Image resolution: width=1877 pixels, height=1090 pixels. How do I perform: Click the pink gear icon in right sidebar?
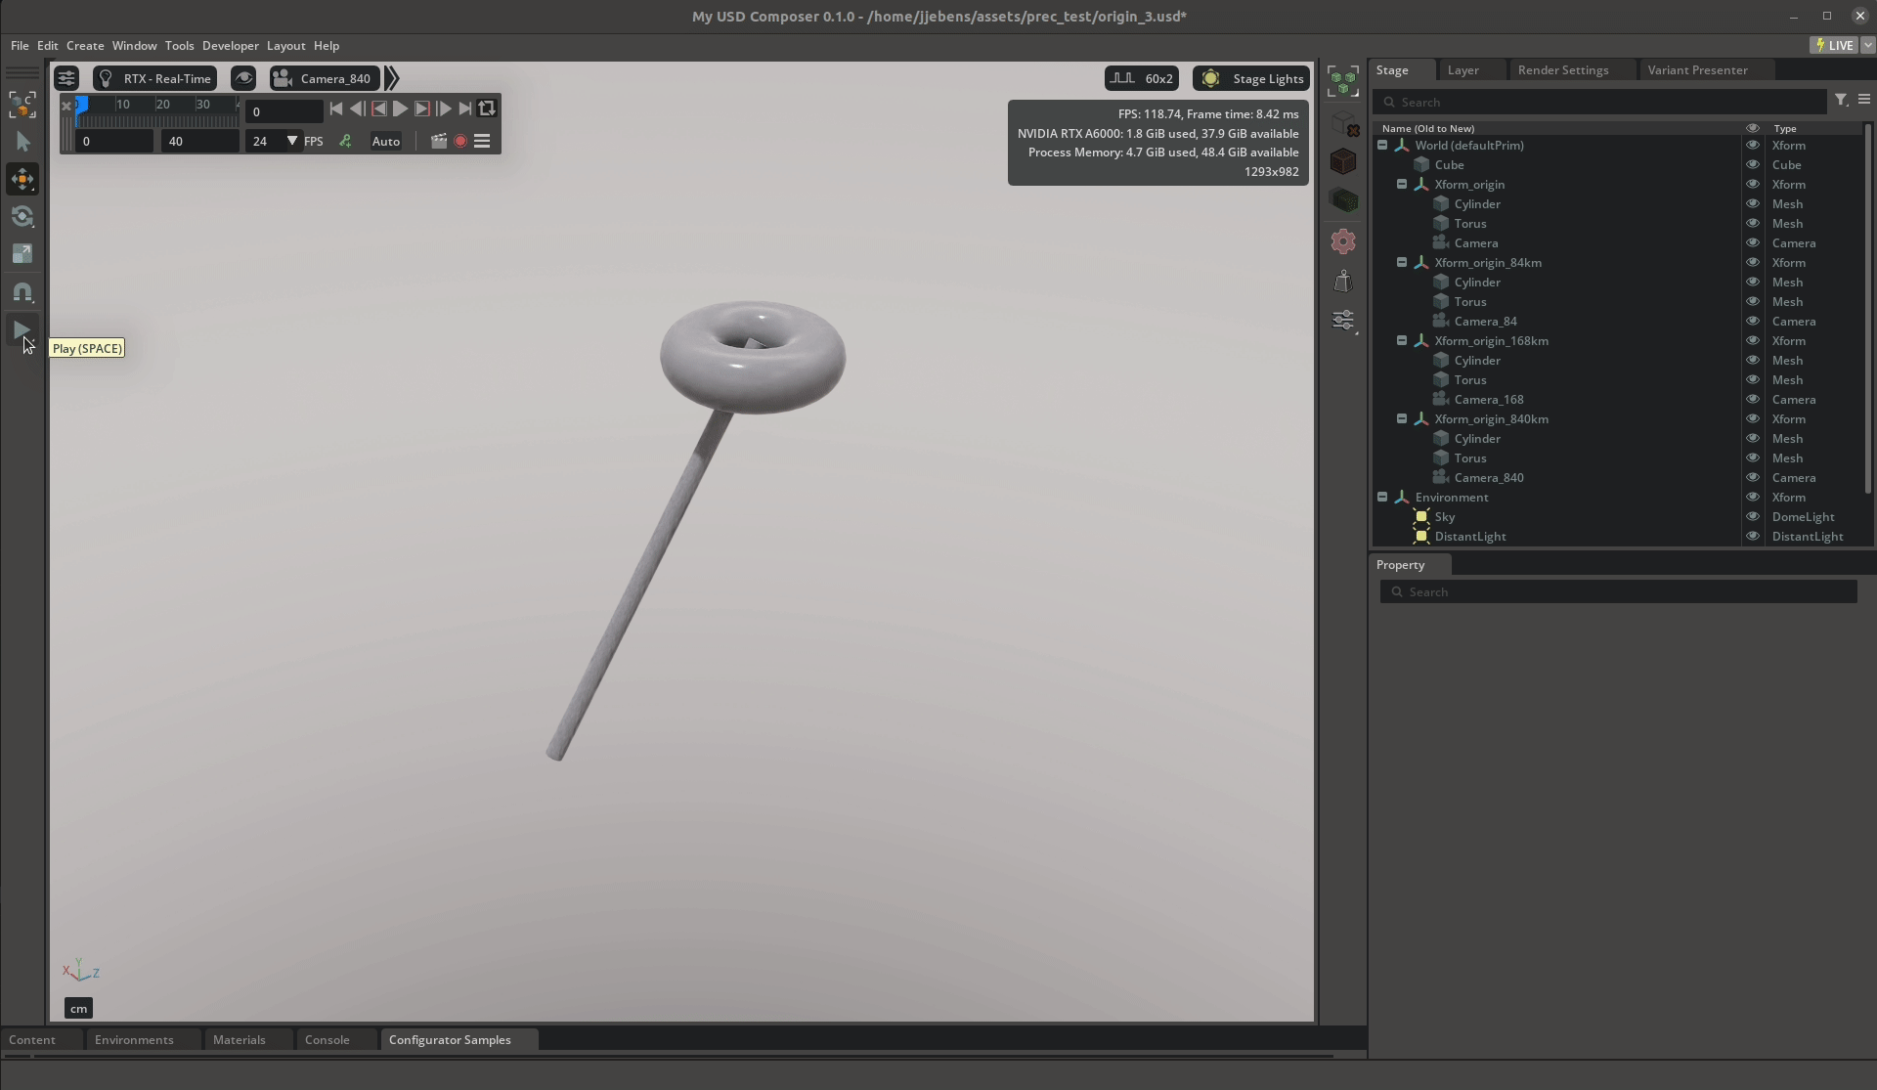(x=1343, y=241)
